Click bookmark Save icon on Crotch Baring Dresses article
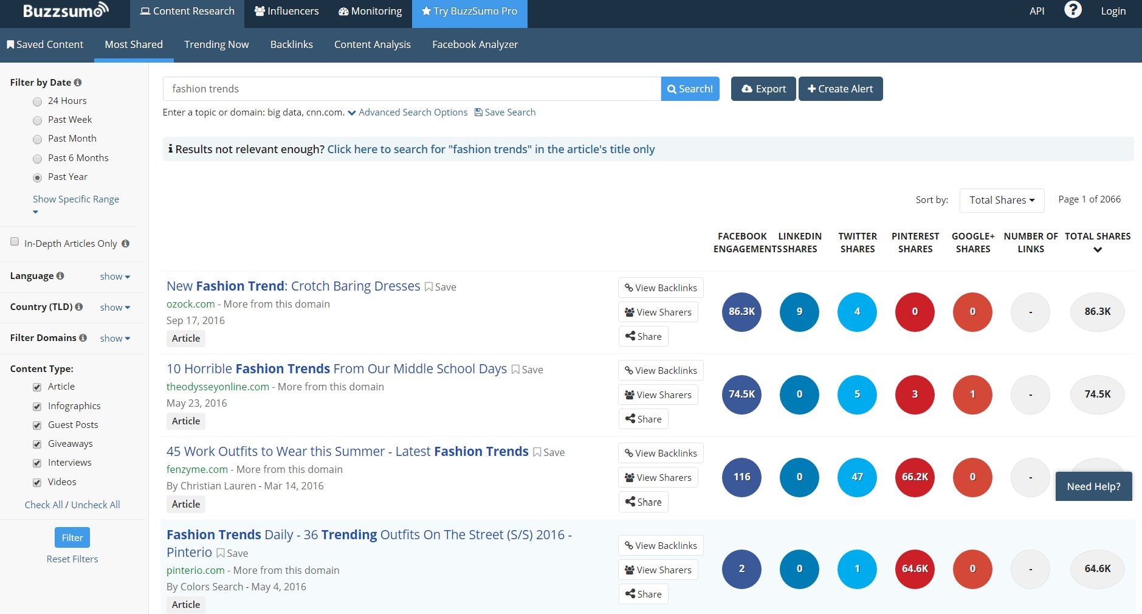Image resolution: width=1142 pixels, height=614 pixels. pyautogui.click(x=429, y=287)
